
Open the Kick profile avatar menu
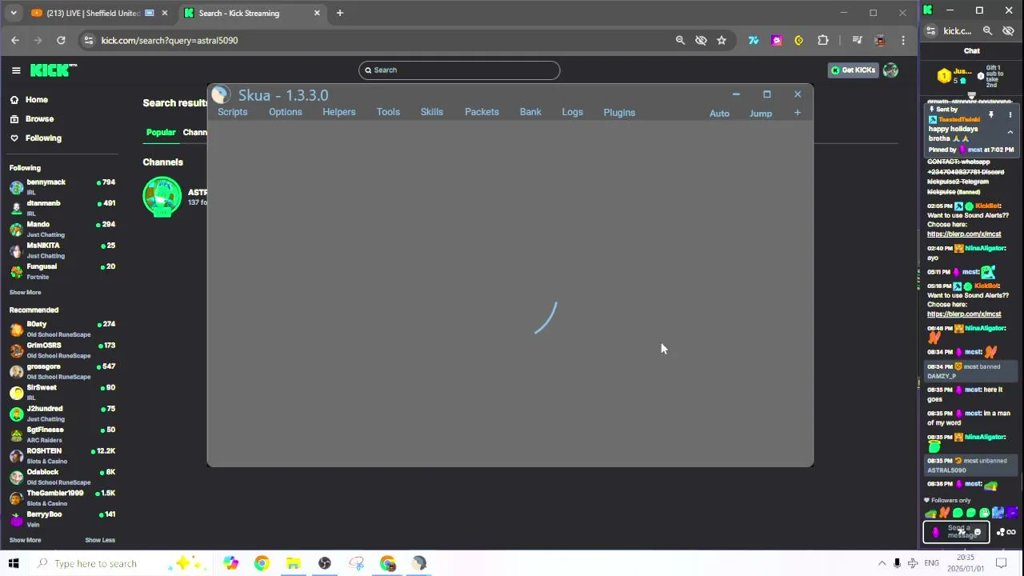pyautogui.click(x=890, y=70)
